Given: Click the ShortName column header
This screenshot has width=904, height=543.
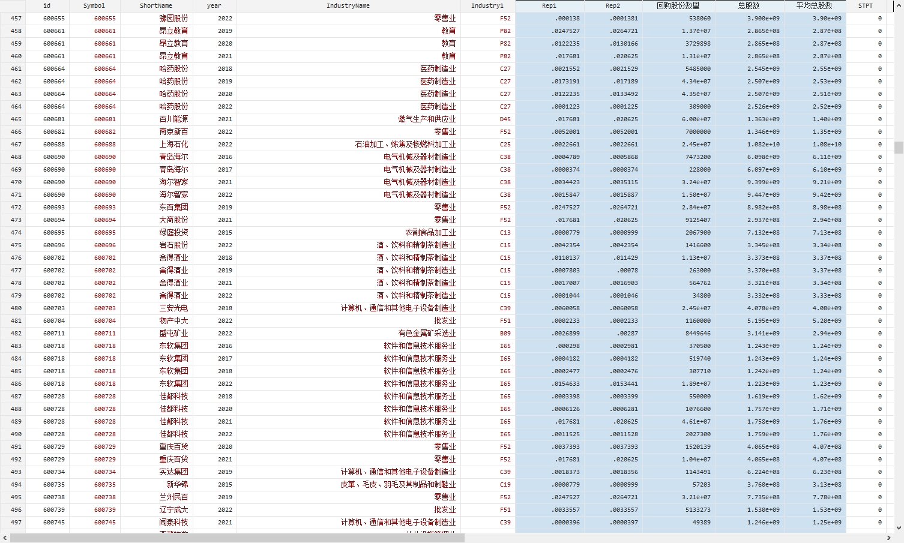Looking at the screenshot, I should pyautogui.click(x=156, y=5).
